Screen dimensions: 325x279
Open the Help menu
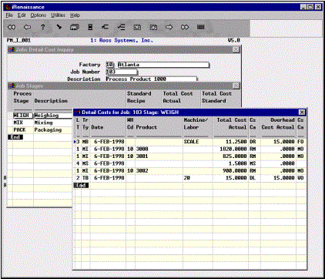pos(75,15)
